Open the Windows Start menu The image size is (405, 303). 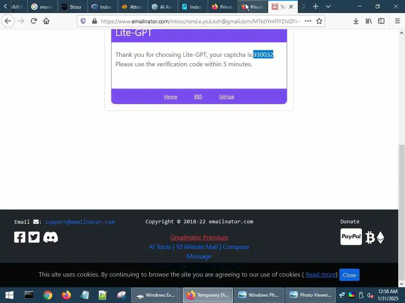pos(9,295)
